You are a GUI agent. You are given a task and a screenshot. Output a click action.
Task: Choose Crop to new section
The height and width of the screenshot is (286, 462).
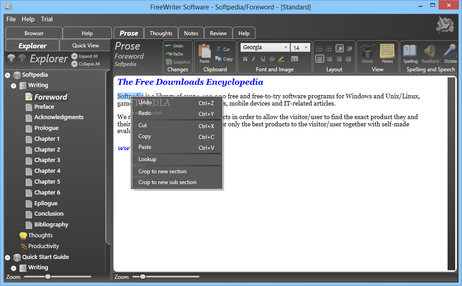(x=177, y=171)
